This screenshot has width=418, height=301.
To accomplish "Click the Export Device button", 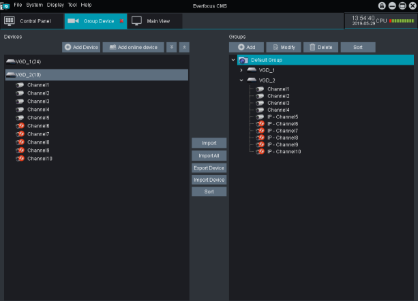I will 209,168.
